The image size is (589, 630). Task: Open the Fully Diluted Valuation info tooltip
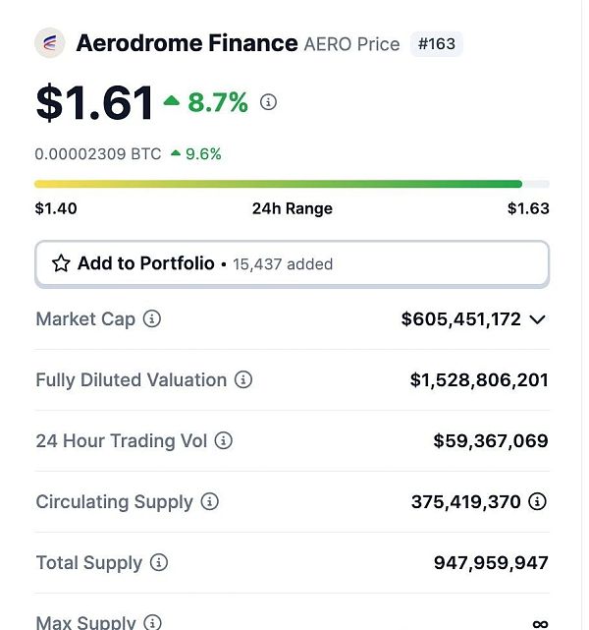click(243, 380)
